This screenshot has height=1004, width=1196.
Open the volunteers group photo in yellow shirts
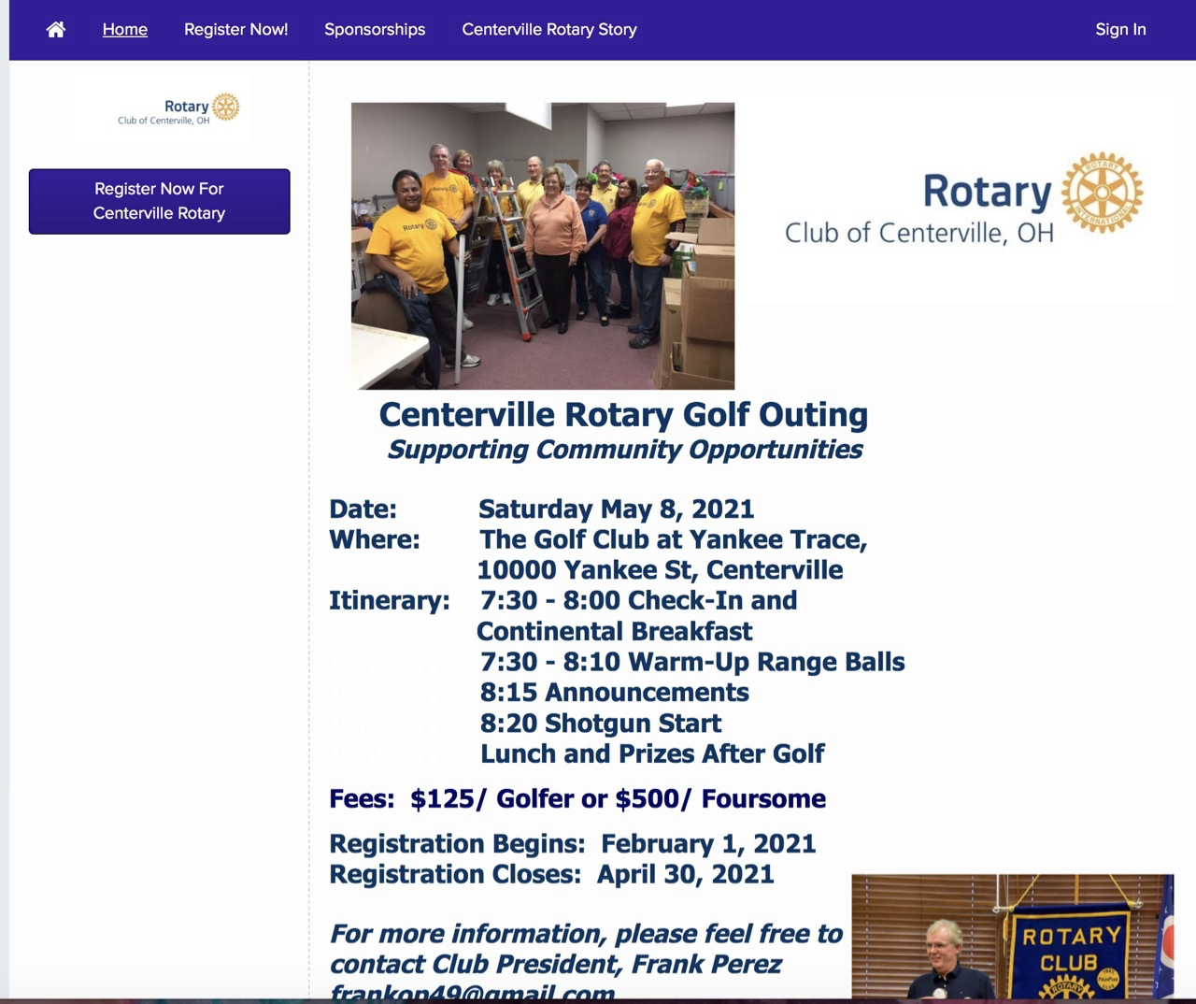click(x=542, y=245)
